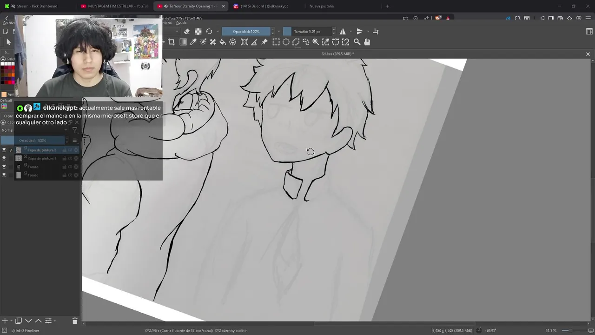Select the Fill bucket tool
Screen dimensions: 595x335
pyautogui.click(x=223, y=42)
